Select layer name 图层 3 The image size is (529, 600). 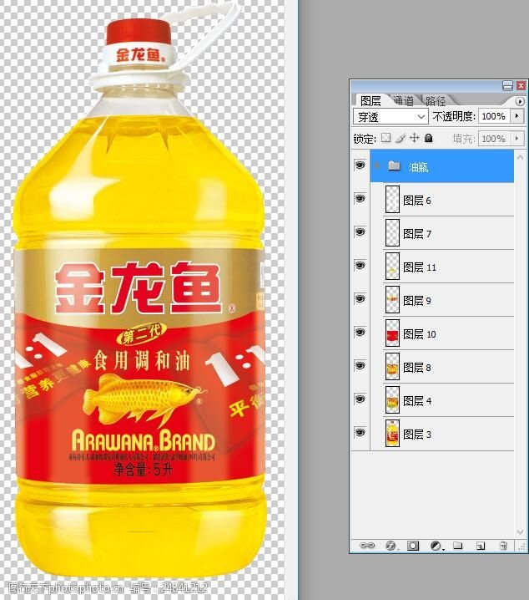[416, 435]
